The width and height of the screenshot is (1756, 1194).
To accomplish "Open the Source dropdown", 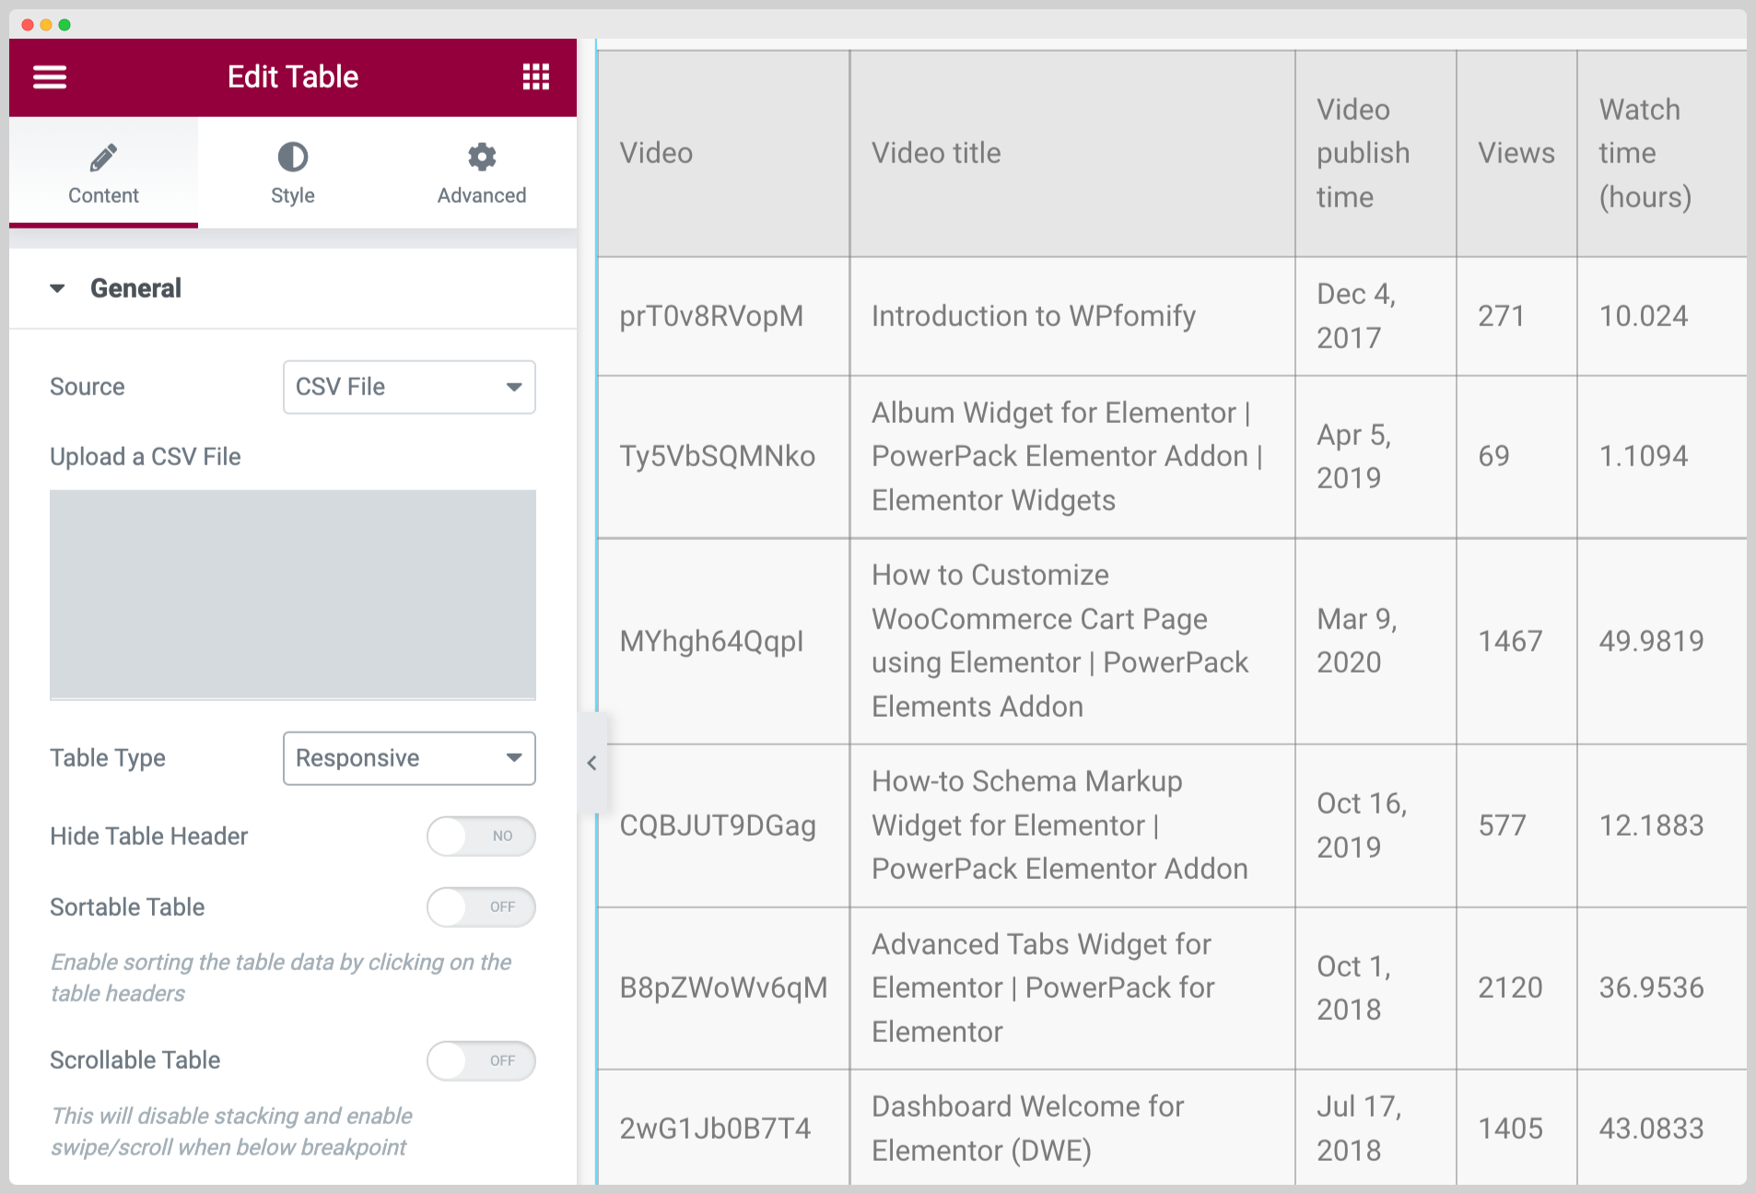I will (x=408, y=387).
